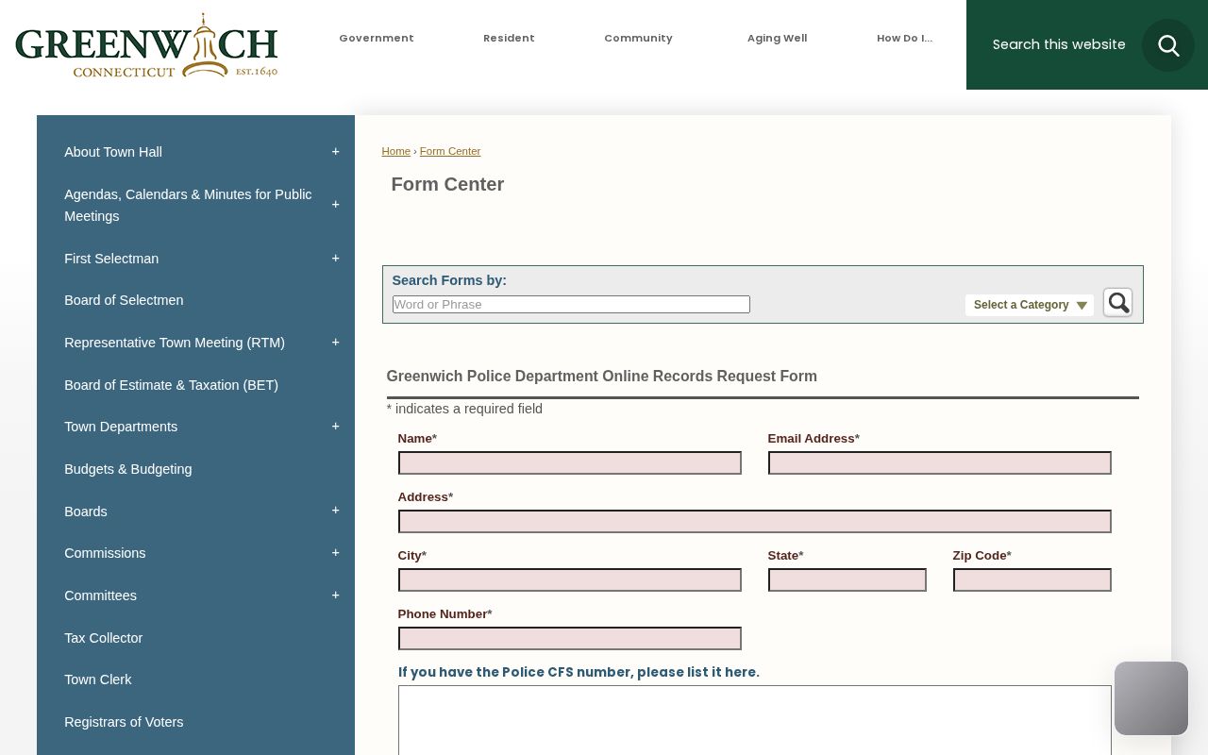Open Registrars of Voters page
The height and width of the screenshot is (755, 1208).
point(124,722)
